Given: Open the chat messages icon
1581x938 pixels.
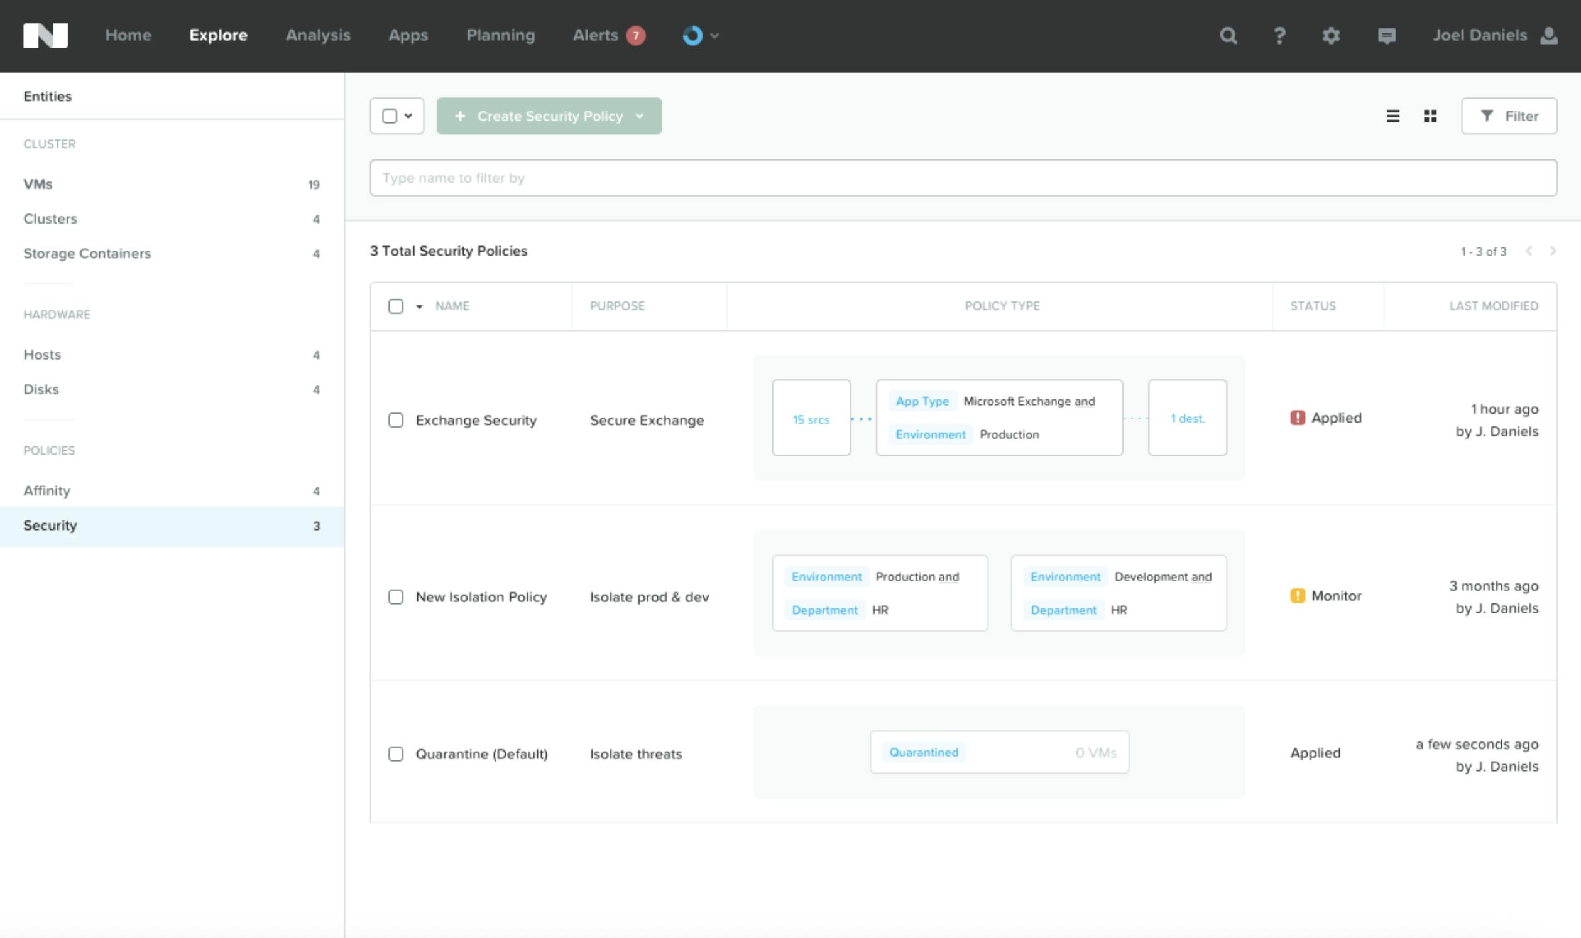Looking at the screenshot, I should pyautogui.click(x=1386, y=36).
